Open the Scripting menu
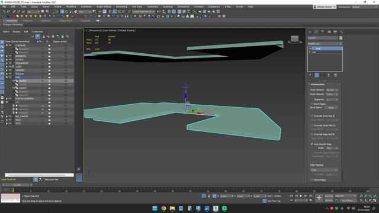The image size is (379, 213). click(x=168, y=7)
